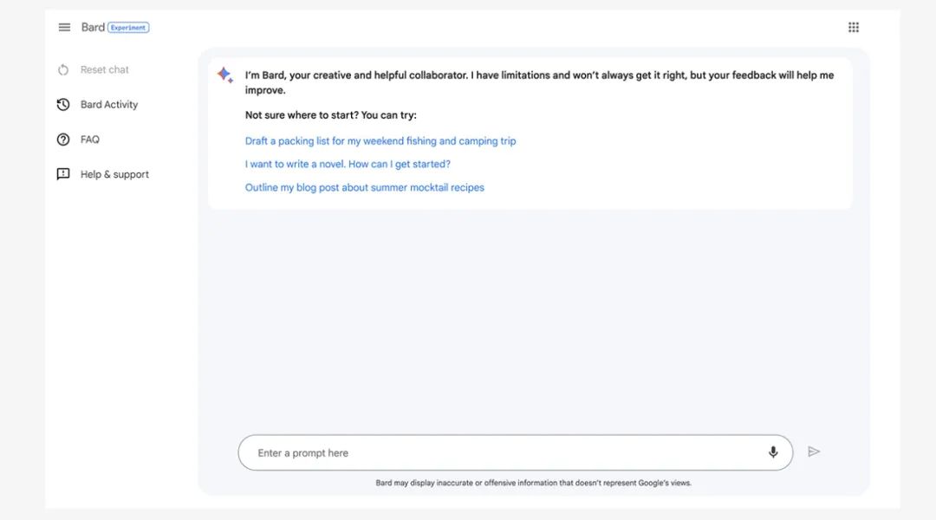Click the Bard disclaimer notice text
Viewport: 936px width, 520px height.
[x=533, y=483]
